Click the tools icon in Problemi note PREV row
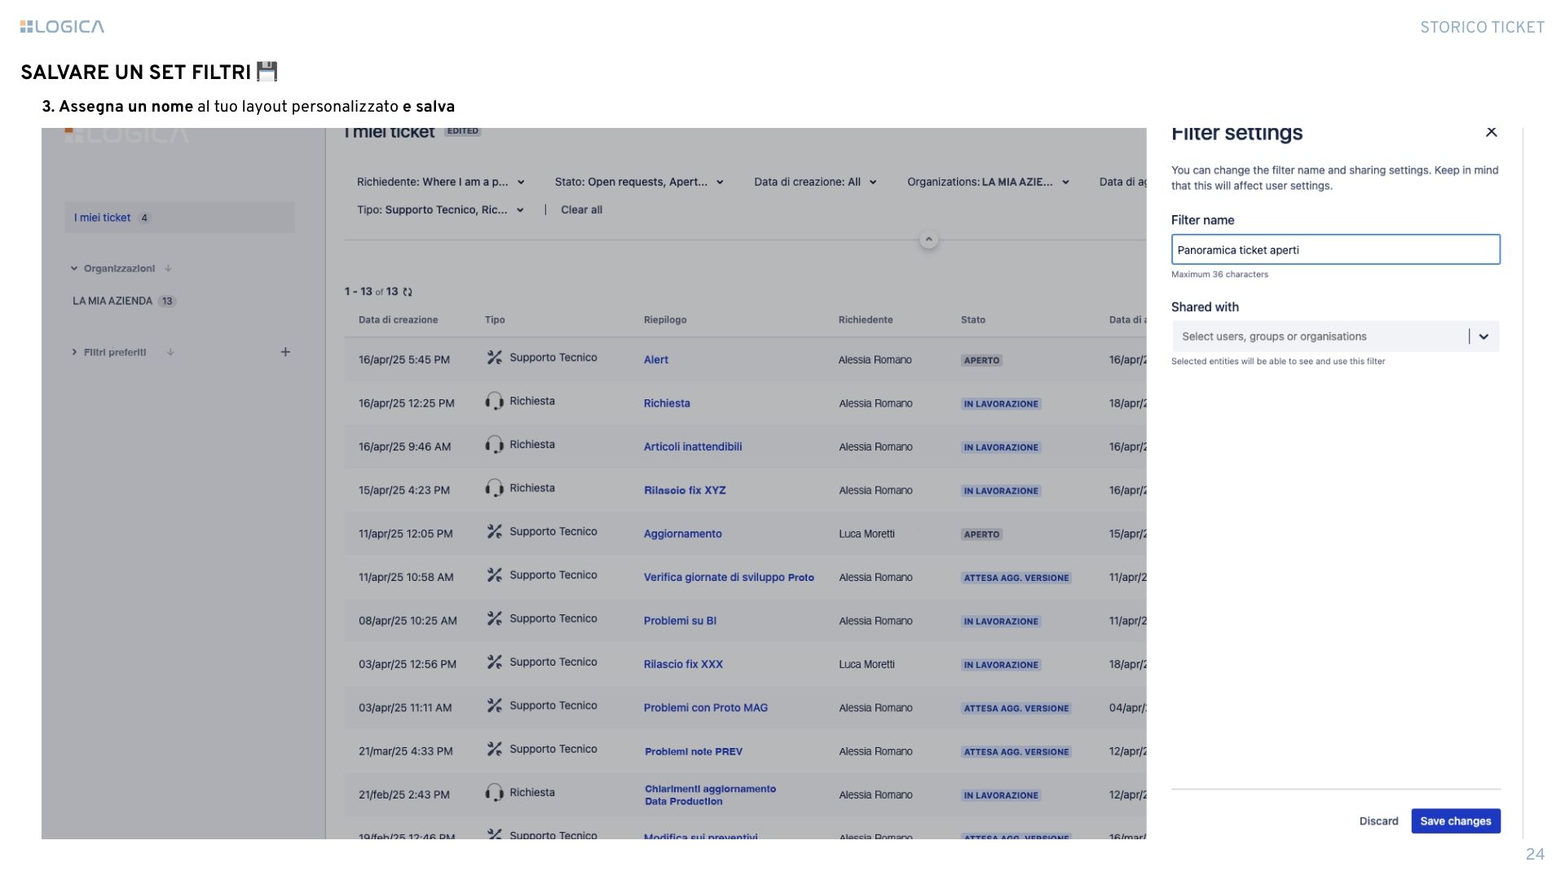1565x880 pixels. click(x=494, y=749)
